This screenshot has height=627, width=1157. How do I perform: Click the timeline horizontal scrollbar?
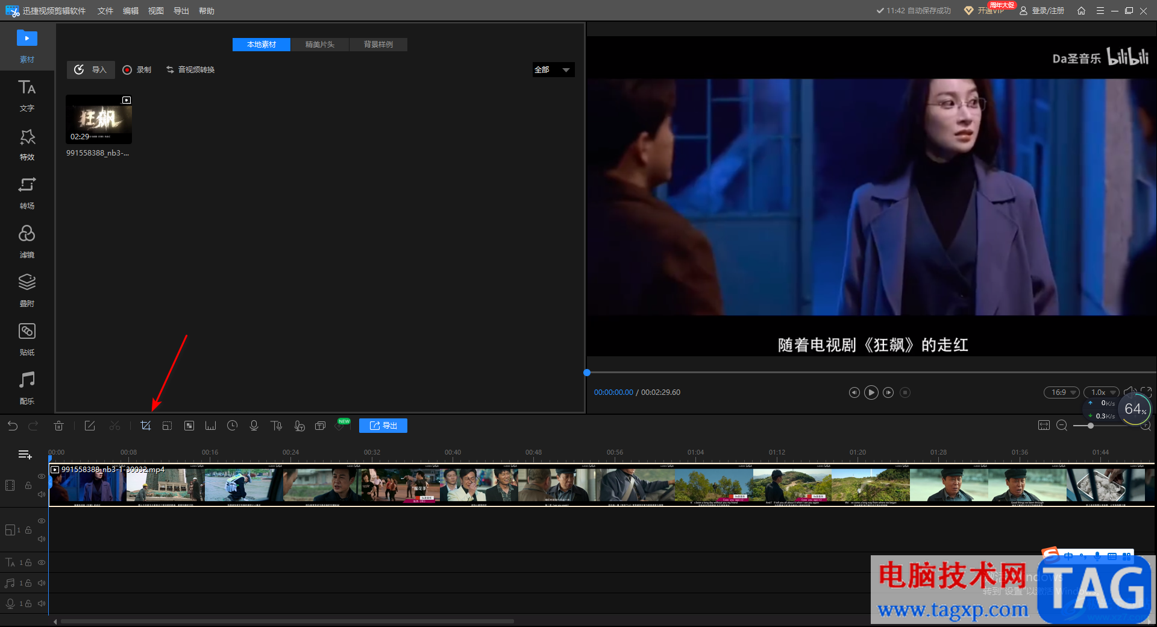287,621
